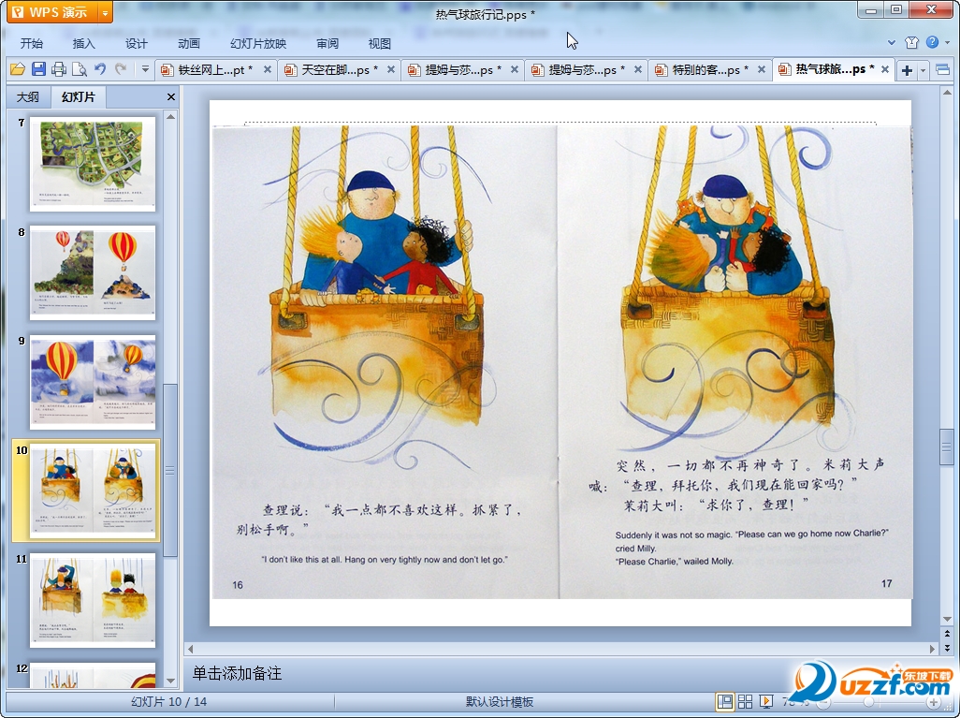Open the 插入 menu tab
The width and height of the screenshot is (960, 718).
coord(84,43)
